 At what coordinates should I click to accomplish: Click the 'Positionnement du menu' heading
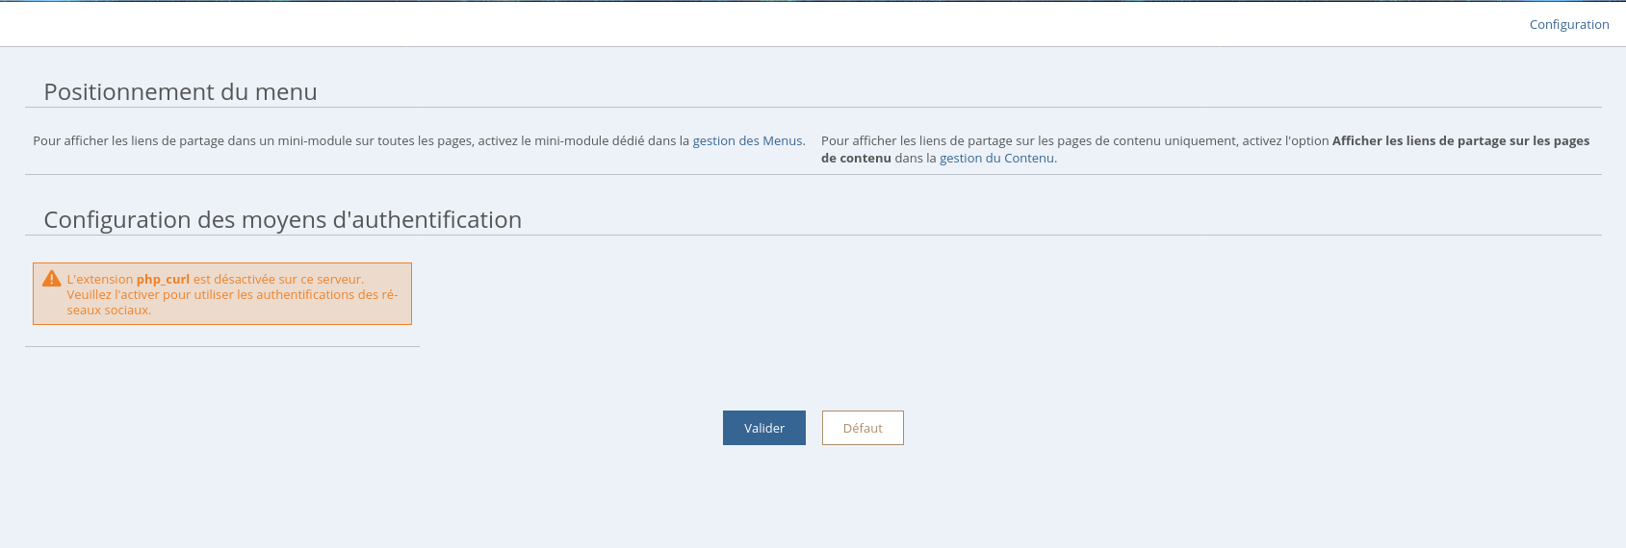coord(181,92)
